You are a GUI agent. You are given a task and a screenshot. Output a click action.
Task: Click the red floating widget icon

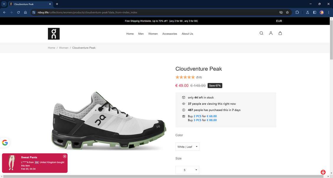point(323,172)
